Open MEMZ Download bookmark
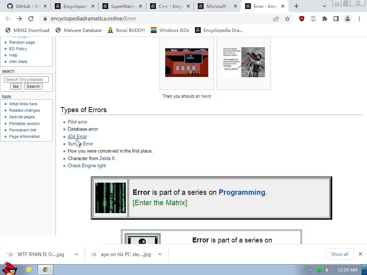367x275 pixels. coord(27,30)
